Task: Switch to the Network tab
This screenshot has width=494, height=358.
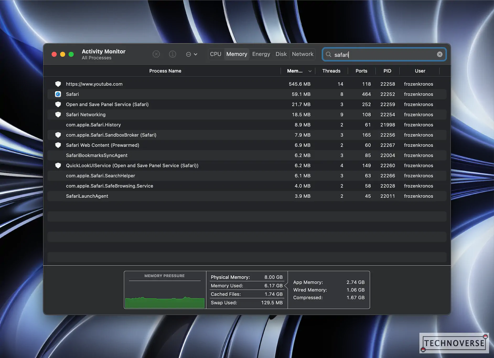Action: coord(303,54)
